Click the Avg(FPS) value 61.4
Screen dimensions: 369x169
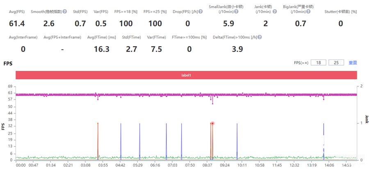coord(17,23)
